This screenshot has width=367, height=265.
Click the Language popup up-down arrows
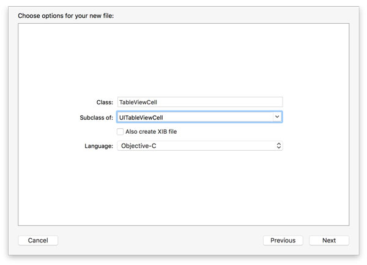point(279,146)
